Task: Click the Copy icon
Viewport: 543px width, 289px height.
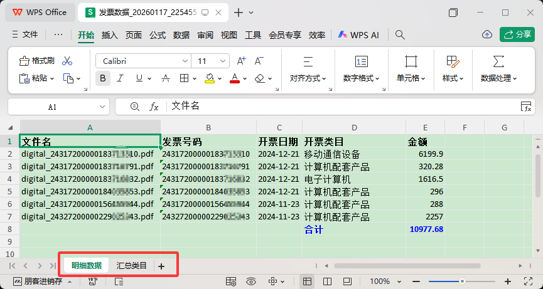Action: pos(68,78)
